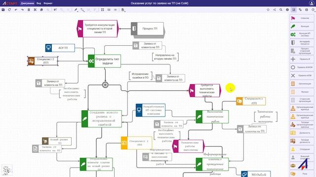Open the diagram overview minimap thumbnail
Image resolution: width=316 pixels, height=177 pixels.
point(7,171)
